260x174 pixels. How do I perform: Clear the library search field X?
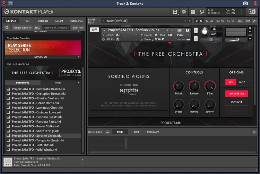[68, 28]
